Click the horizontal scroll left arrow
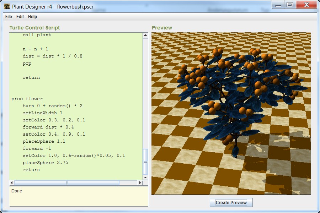The height and width of the screenshot is (213, 320). pyautogui.click(x=12, y=183)
